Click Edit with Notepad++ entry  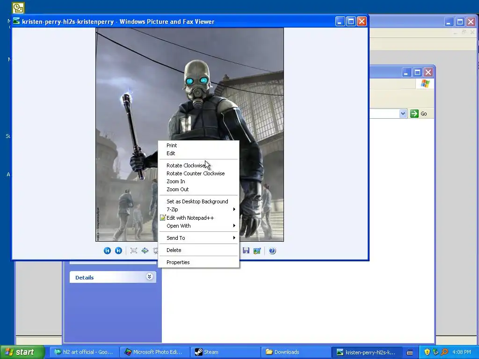[x=198, y=218]
